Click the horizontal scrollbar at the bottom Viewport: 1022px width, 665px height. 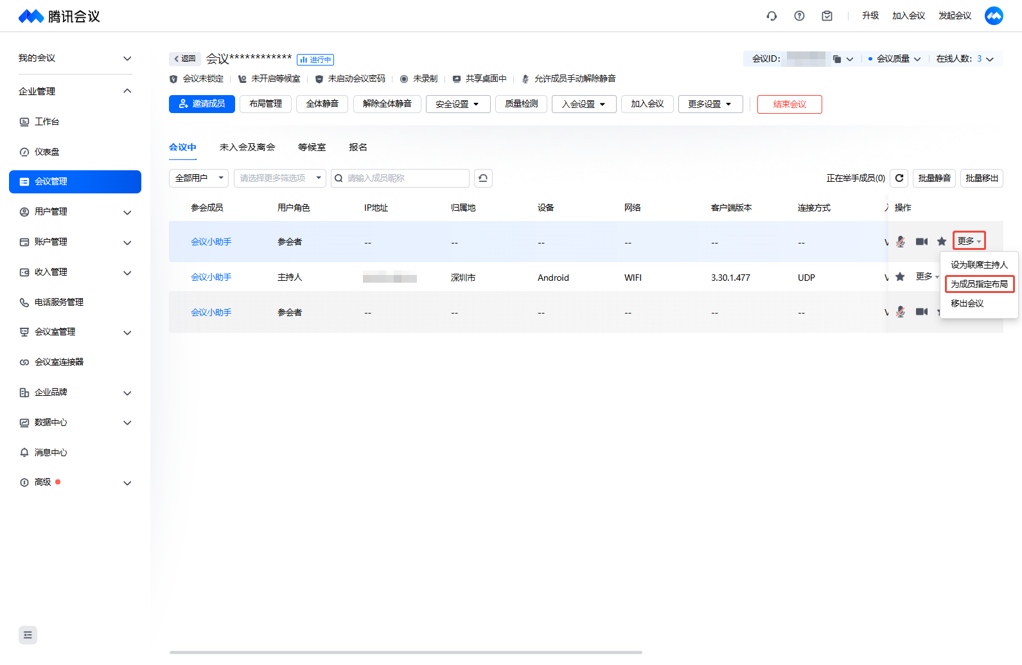click(x=406, y=652)
